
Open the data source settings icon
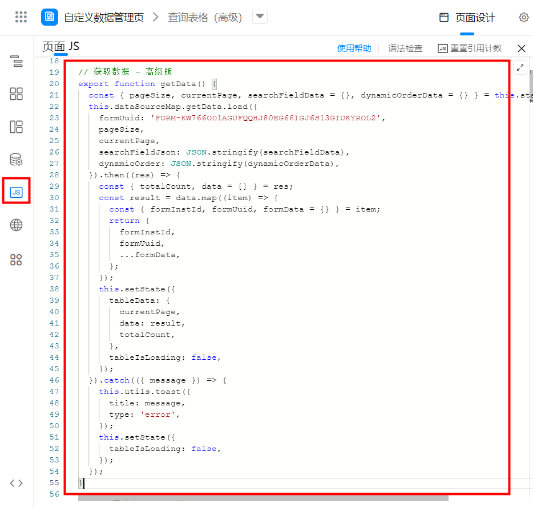[x=17, y=160]
